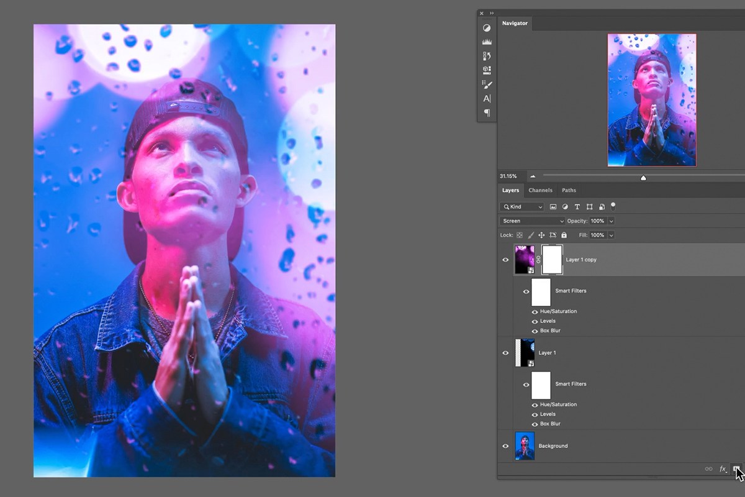
Task: Click the fx layer style button
Action: [x=723, y=469]
